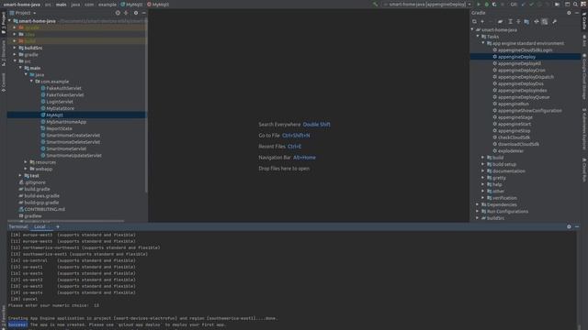Open Gradle panel gear options
The image size is (588, 330).
point(569,13)
